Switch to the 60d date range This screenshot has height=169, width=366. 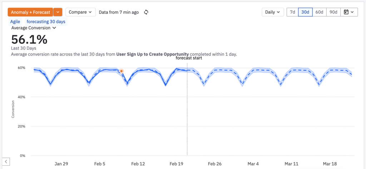coord(319,12)
